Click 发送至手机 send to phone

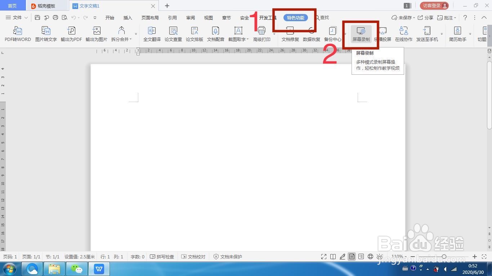point(427,34)
